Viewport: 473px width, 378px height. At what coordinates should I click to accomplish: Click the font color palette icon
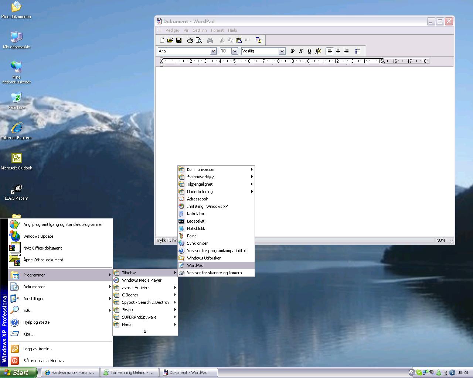pos(318,51)
